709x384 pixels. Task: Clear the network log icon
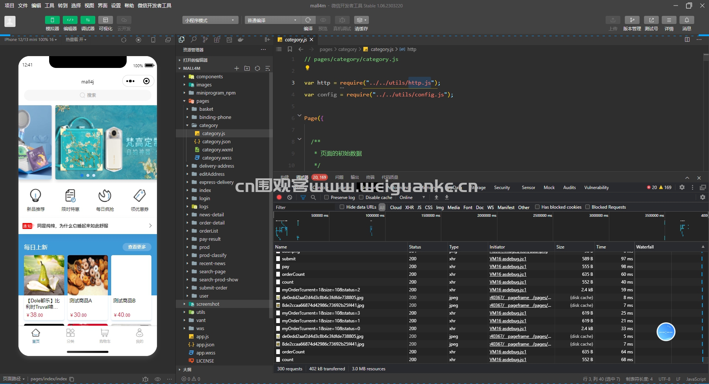pos(290,198)
